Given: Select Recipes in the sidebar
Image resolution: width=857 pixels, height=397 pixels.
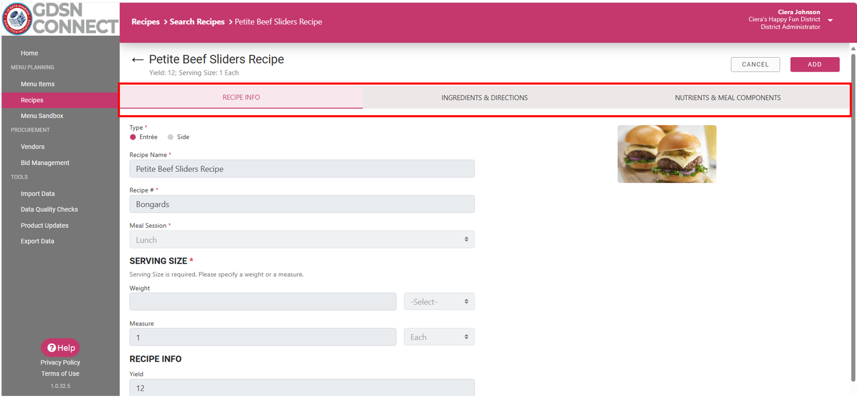Looking at the screenshot, I should click(60, 100).
